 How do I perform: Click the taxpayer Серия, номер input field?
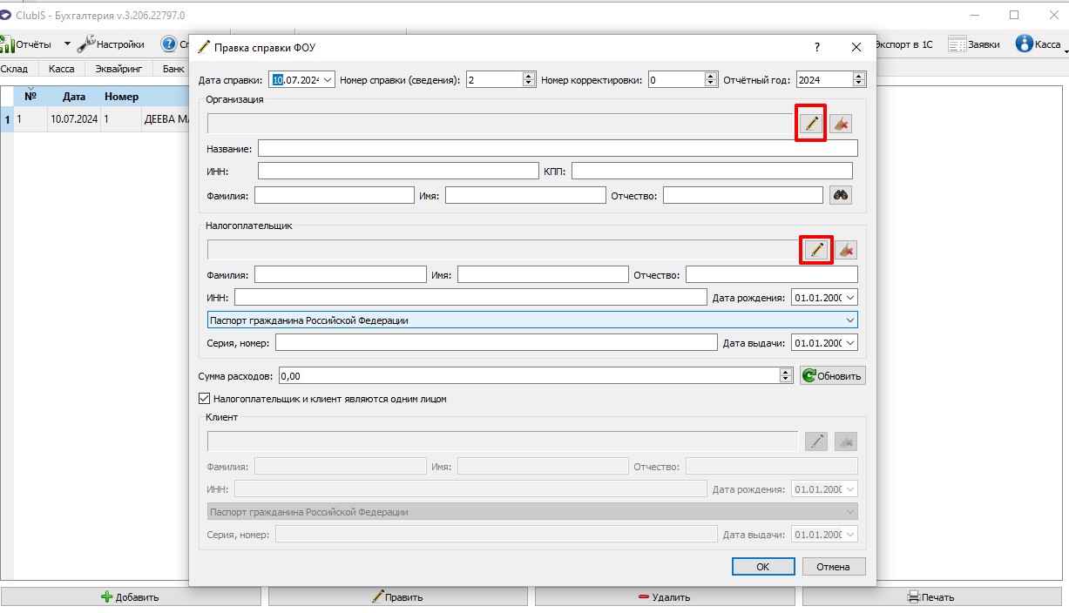[x=496, y=343]
